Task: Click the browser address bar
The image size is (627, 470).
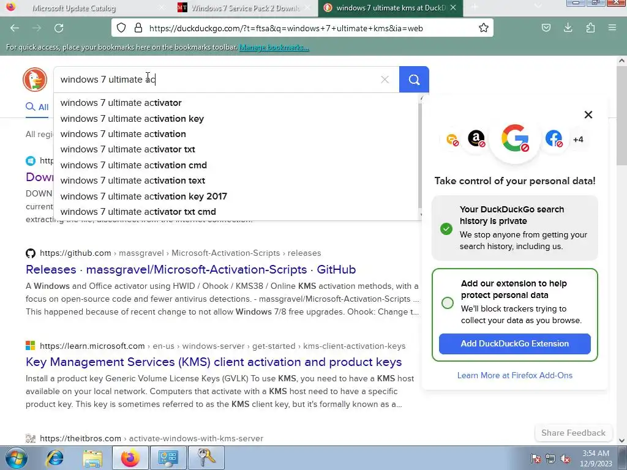Action: click(x=302, y=28)
